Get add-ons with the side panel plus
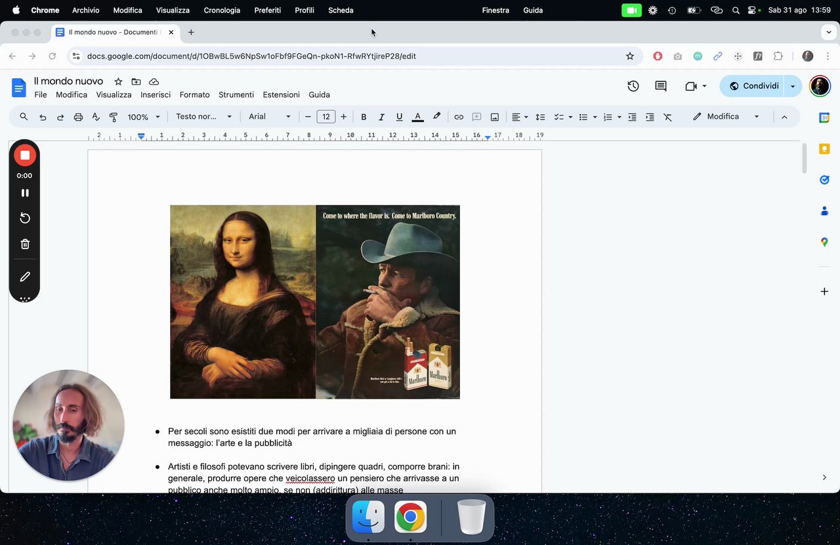This screenshot has width=840, height=545. (x=824, y=291)
